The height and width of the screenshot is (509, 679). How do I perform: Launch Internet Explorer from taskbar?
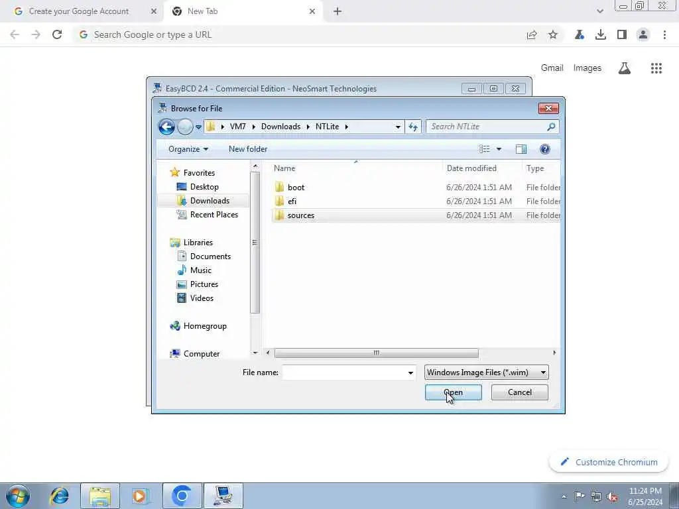[x=59, y=496]
